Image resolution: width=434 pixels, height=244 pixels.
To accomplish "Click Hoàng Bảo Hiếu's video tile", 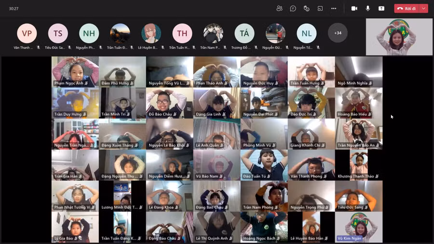I will (359, 102).
